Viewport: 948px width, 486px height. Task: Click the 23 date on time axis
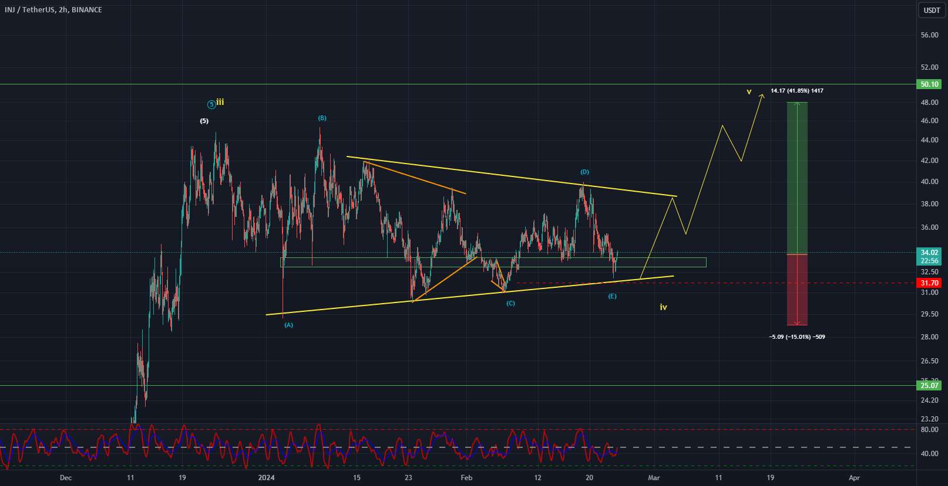(408, 478)
